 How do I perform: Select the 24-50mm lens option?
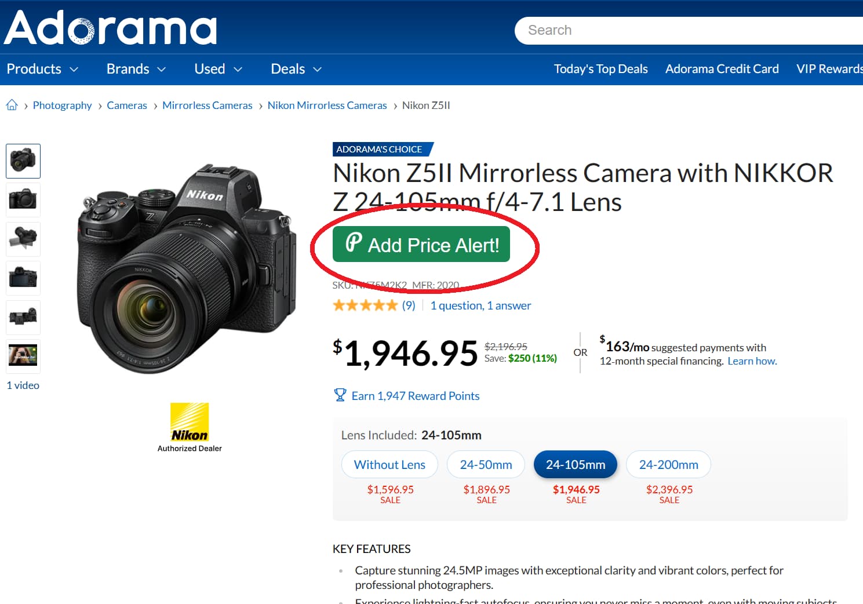point(486,464)
